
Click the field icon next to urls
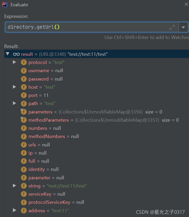[x=24, y=145]
